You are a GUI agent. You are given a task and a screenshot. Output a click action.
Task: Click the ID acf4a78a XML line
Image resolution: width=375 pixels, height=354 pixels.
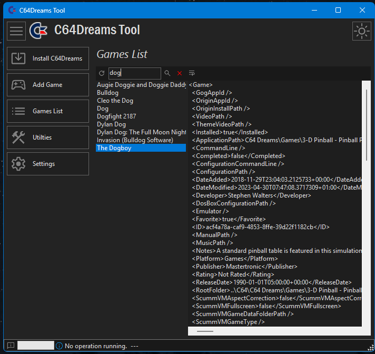261,227
